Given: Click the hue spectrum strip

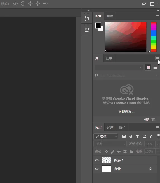Looking at the screenshot, I should coord(154,37).
